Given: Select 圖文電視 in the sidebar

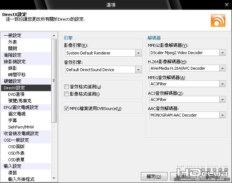Looking at the screenshot, I should pyautogui.click(x=26, y=114).
